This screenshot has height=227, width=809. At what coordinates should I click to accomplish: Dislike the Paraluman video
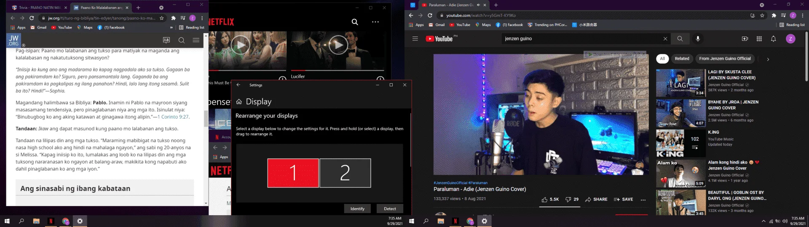click(x=572, y=199)
